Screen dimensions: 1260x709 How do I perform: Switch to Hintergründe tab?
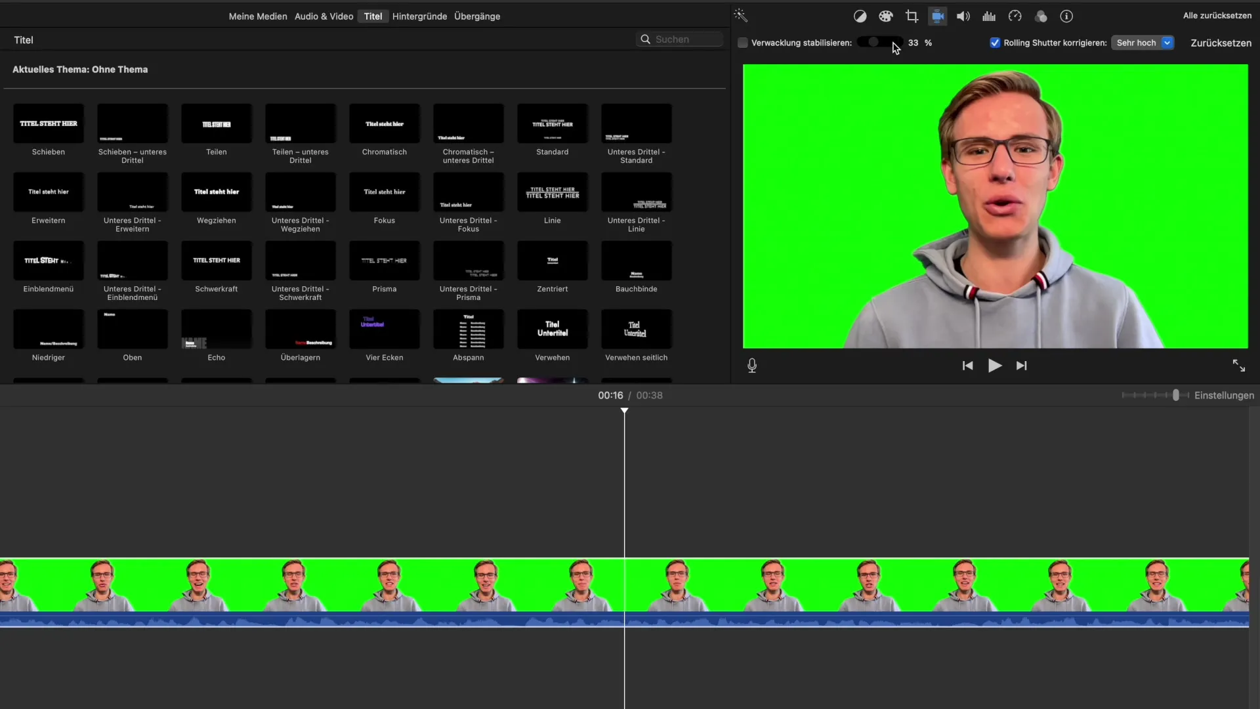pyautogui.click(x=419, y=16)
